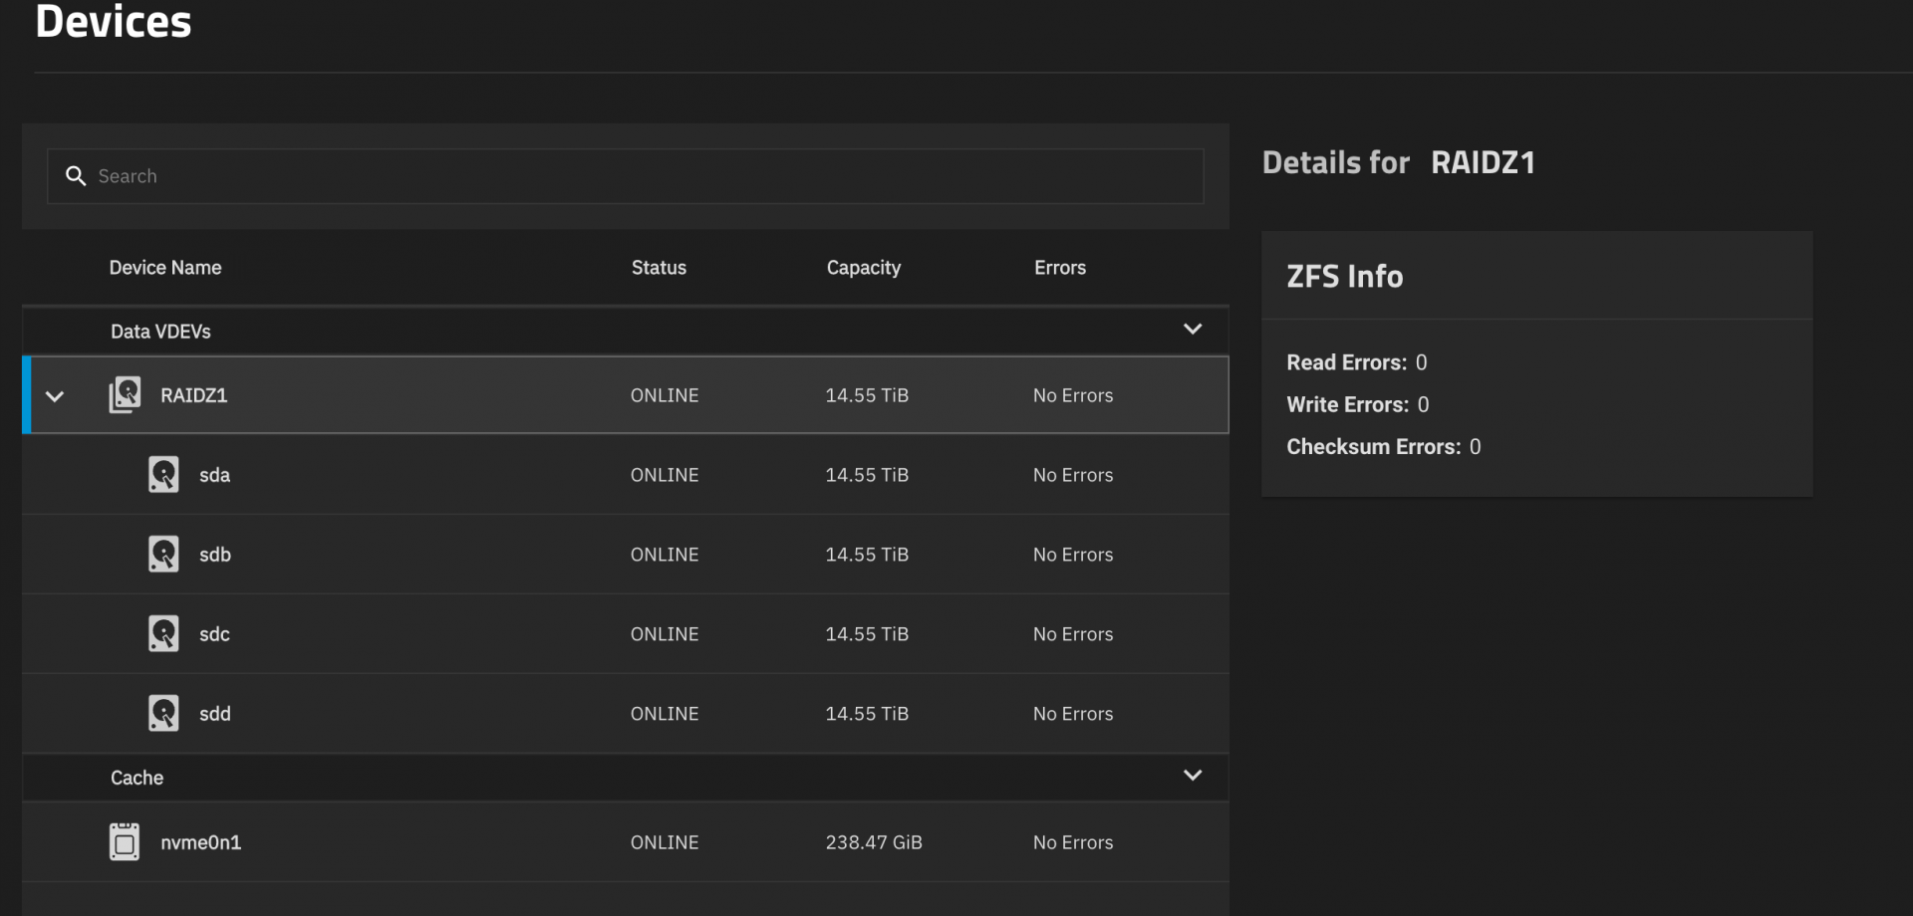Click the Device Name column header
Screen dimensions: 1913x916
click(165, 268)
